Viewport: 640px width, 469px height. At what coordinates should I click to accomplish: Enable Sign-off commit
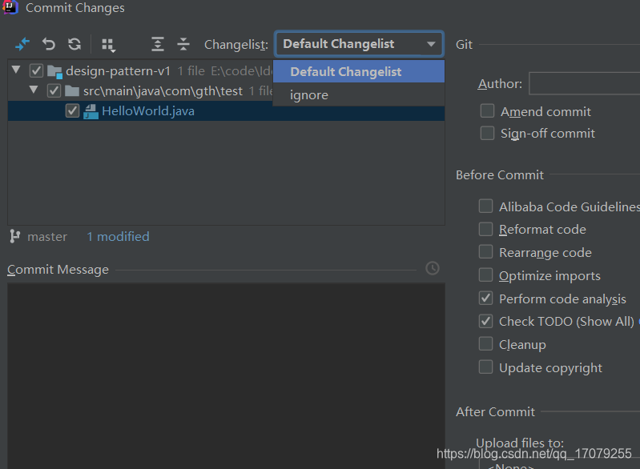(487, 133)
